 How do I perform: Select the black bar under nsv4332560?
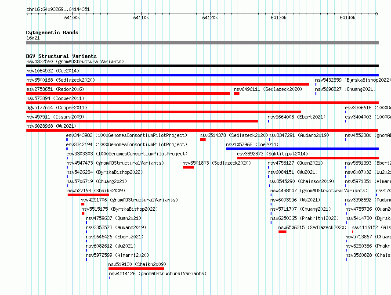click(x=202, y=66)
